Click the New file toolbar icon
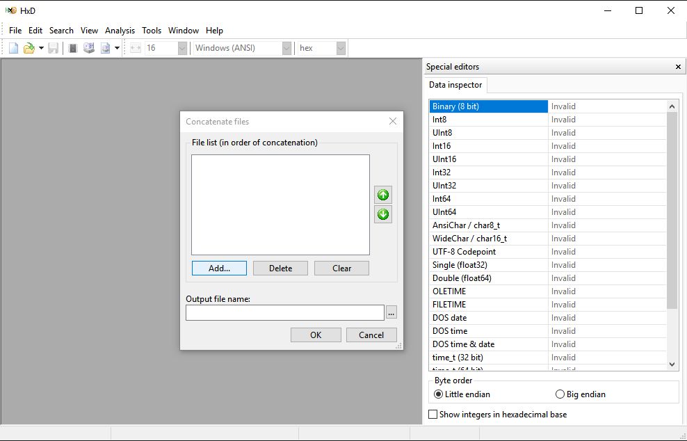This screenshot has width=687, height=441. (x=14, y=48)
